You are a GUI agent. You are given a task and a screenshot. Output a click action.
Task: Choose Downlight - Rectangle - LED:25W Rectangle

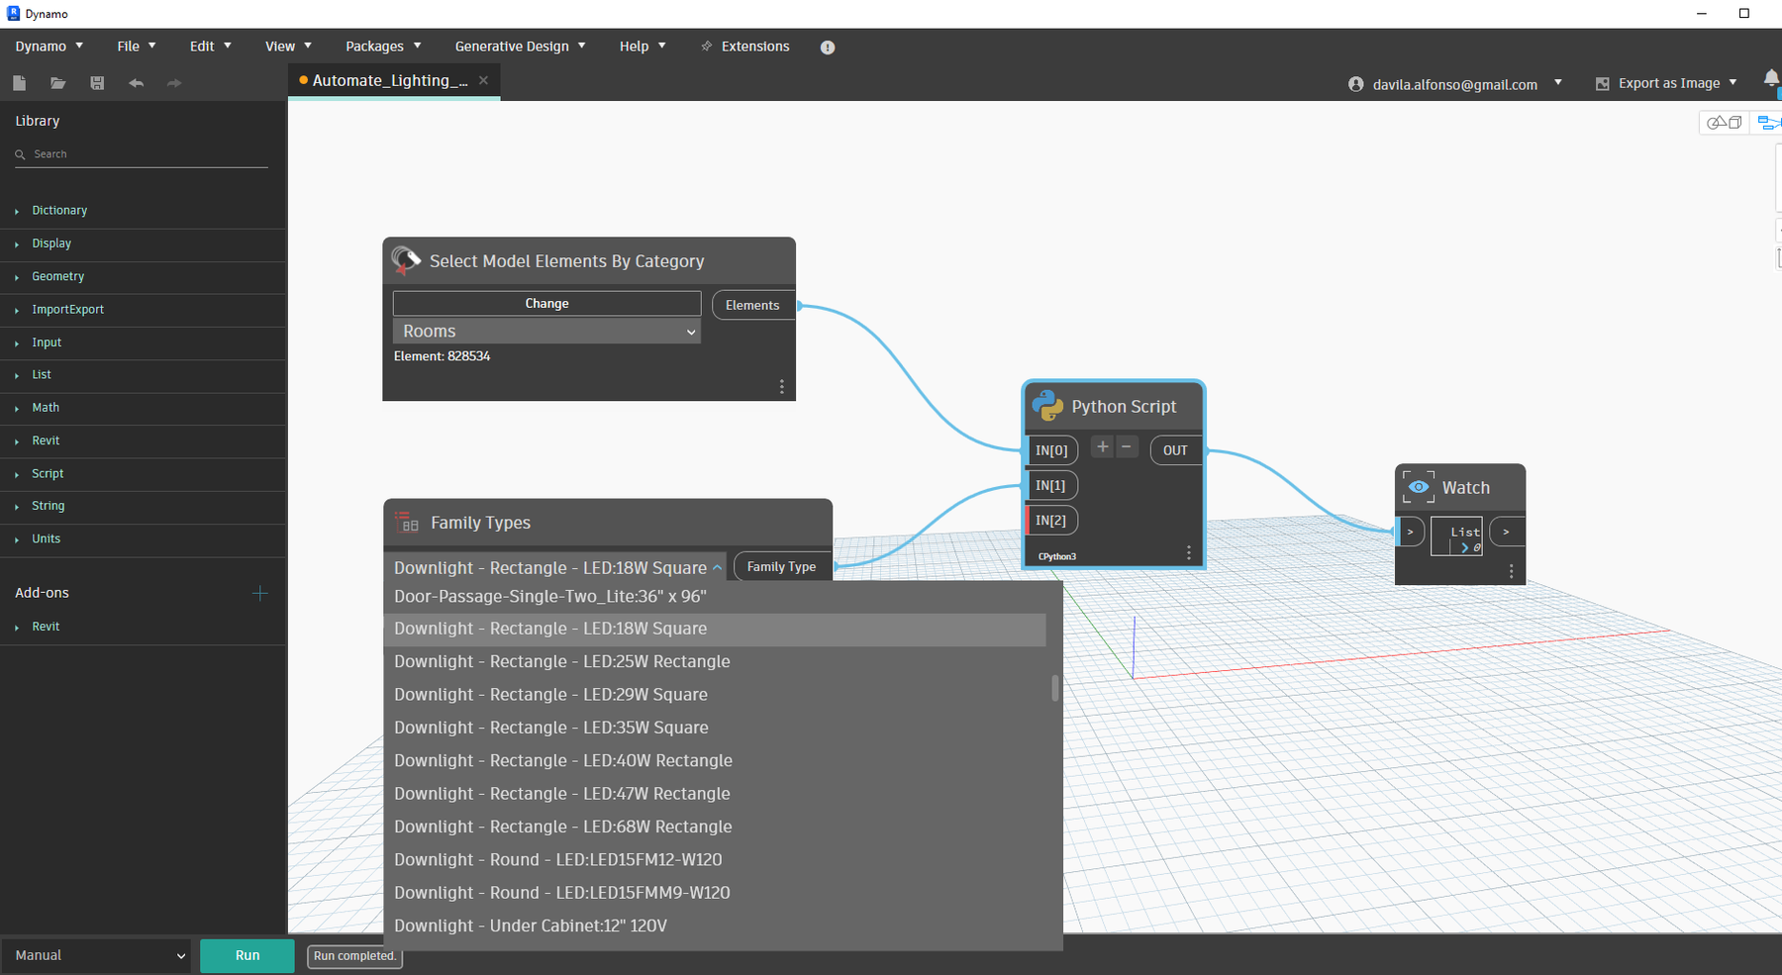click(x=715, y=661)
